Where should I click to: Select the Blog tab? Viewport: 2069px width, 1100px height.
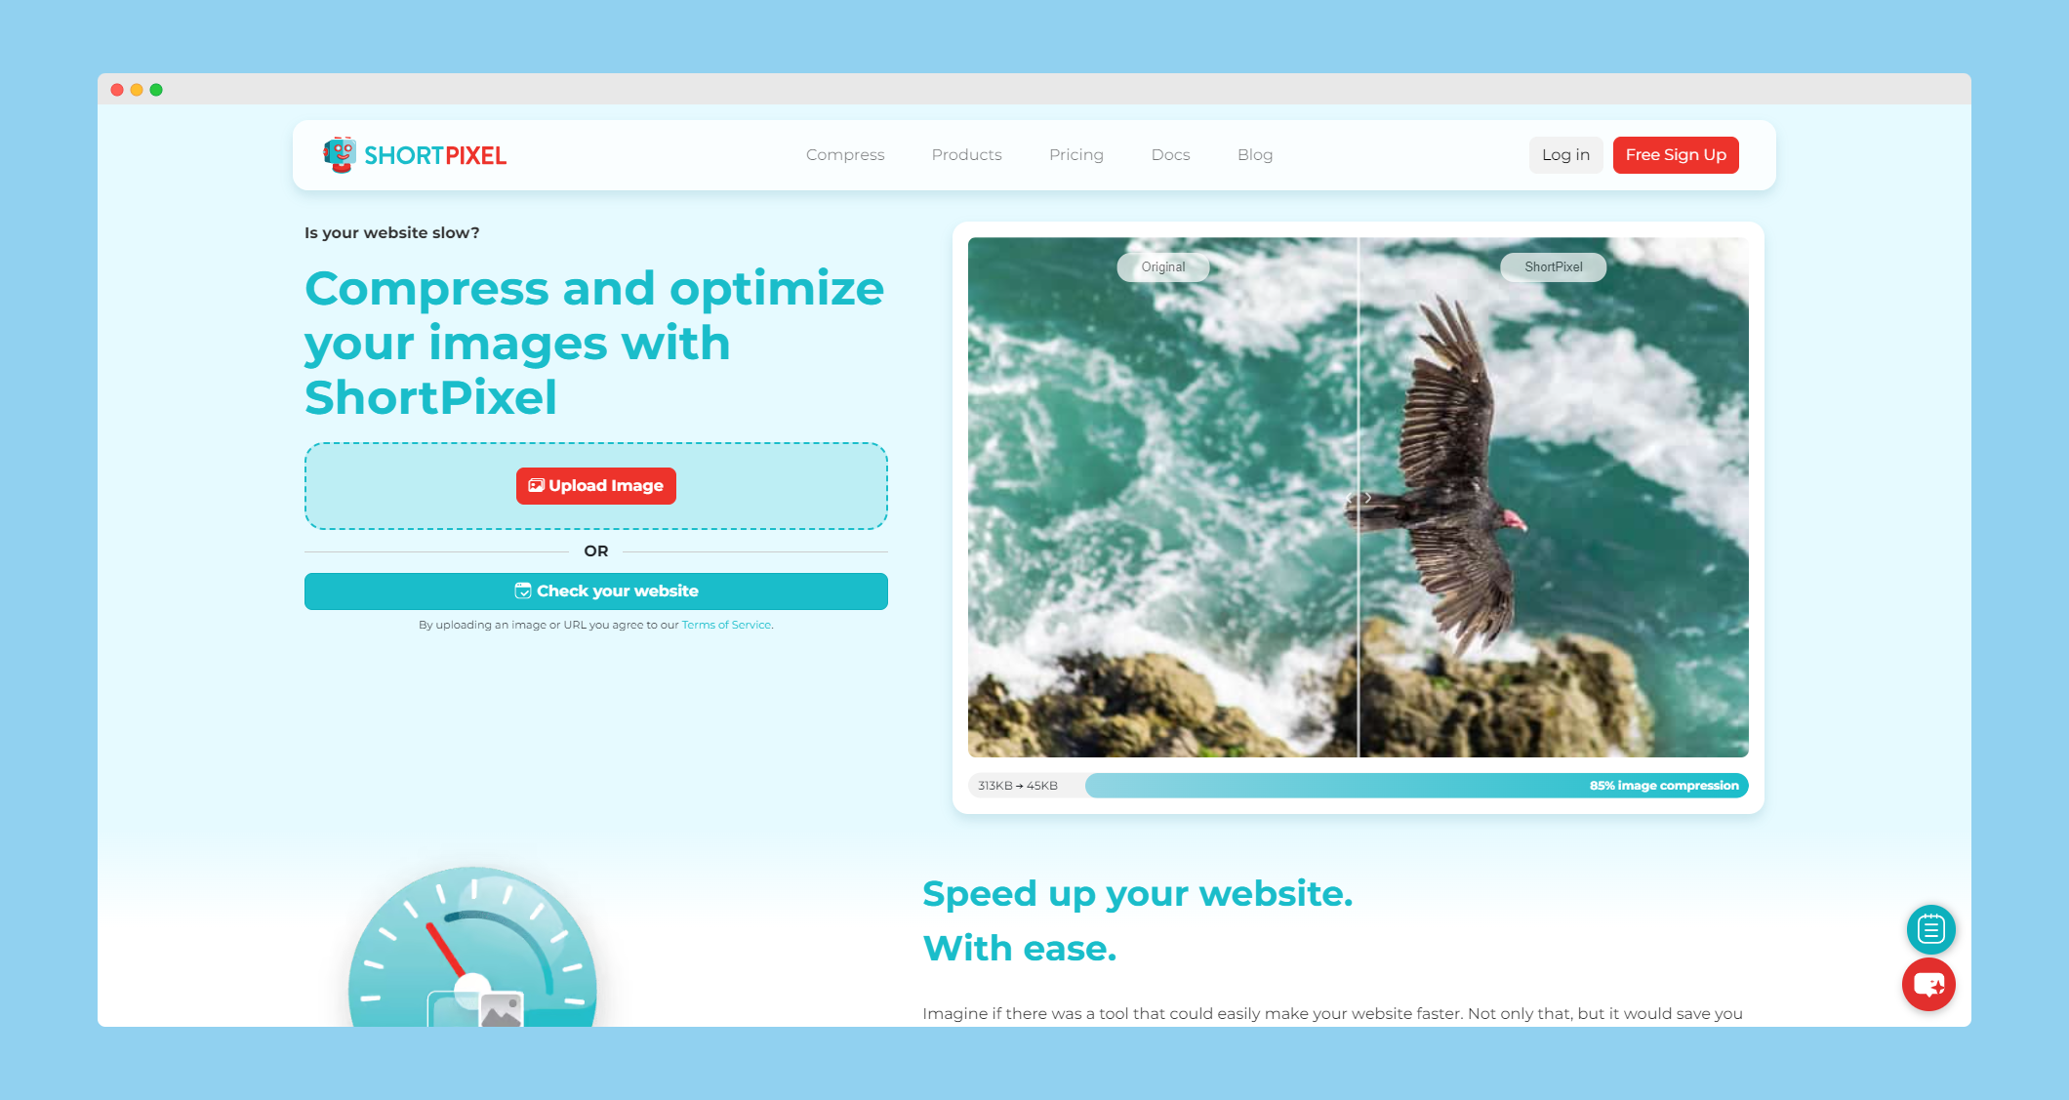pos(1256,154)
